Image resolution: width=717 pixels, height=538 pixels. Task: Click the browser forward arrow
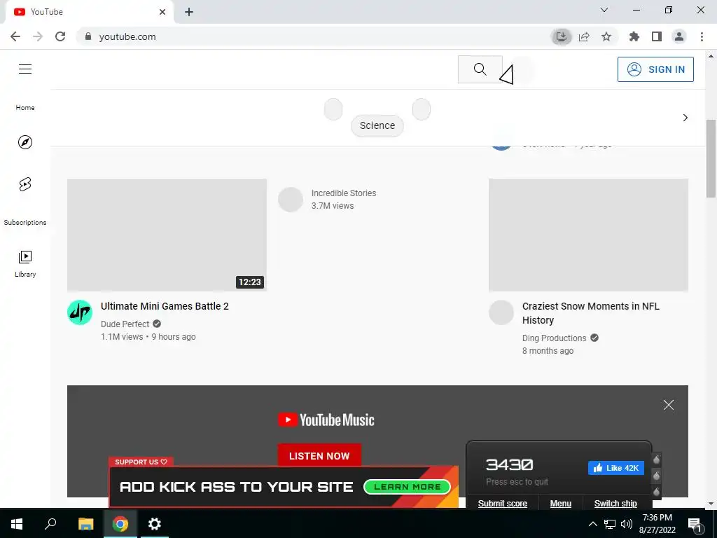click(38, 36)
